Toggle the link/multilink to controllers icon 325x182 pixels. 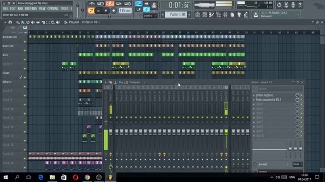tap(146, 10)
